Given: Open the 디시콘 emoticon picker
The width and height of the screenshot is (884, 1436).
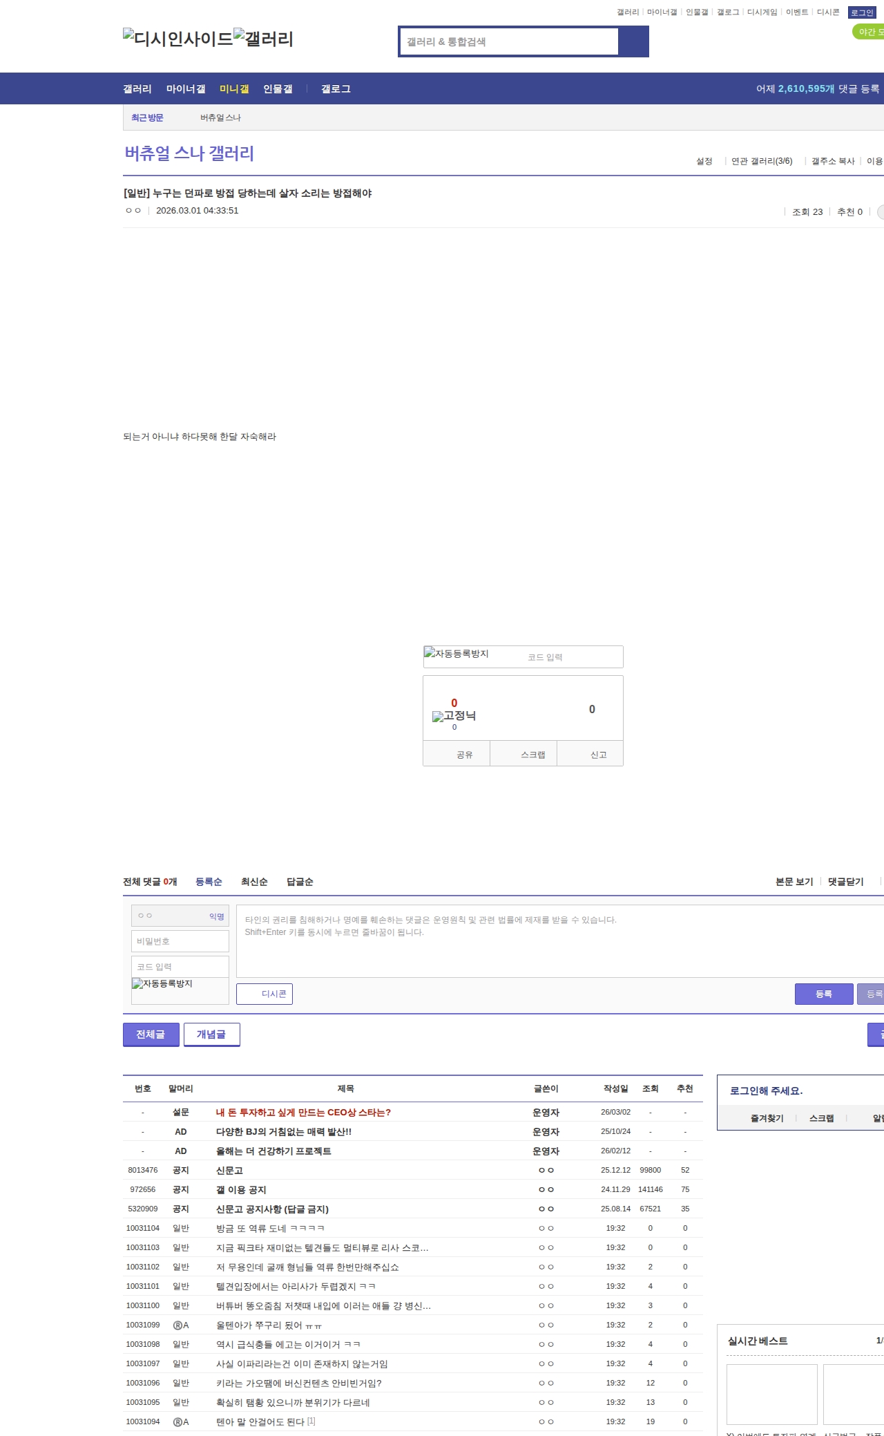Looking at the screenshot, I should click(x=265, y=994).
